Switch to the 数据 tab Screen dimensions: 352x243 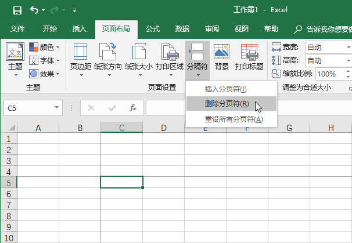pos(182,28)
